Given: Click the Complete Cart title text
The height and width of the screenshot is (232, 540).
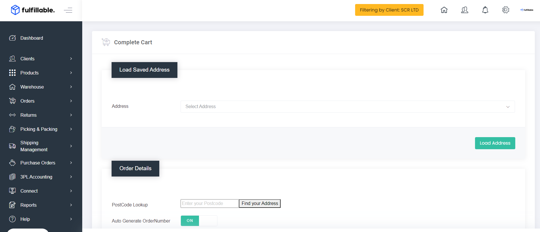Looking at the screenshot, I should pyautogui.click(x=133, y=42).
